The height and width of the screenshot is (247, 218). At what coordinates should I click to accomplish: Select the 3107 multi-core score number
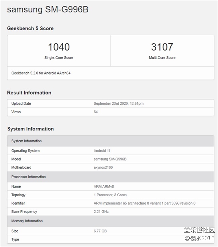pyautogui.click(x=162, y=47)
